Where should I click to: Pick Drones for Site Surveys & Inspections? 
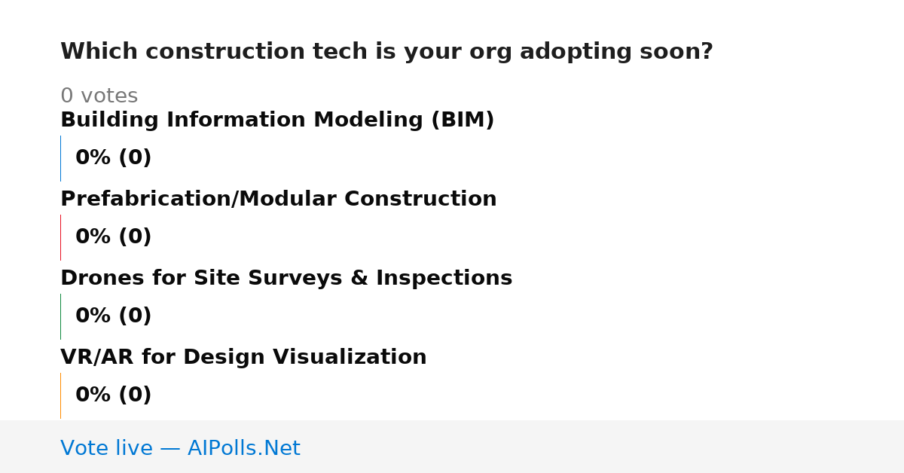(286, 279)
